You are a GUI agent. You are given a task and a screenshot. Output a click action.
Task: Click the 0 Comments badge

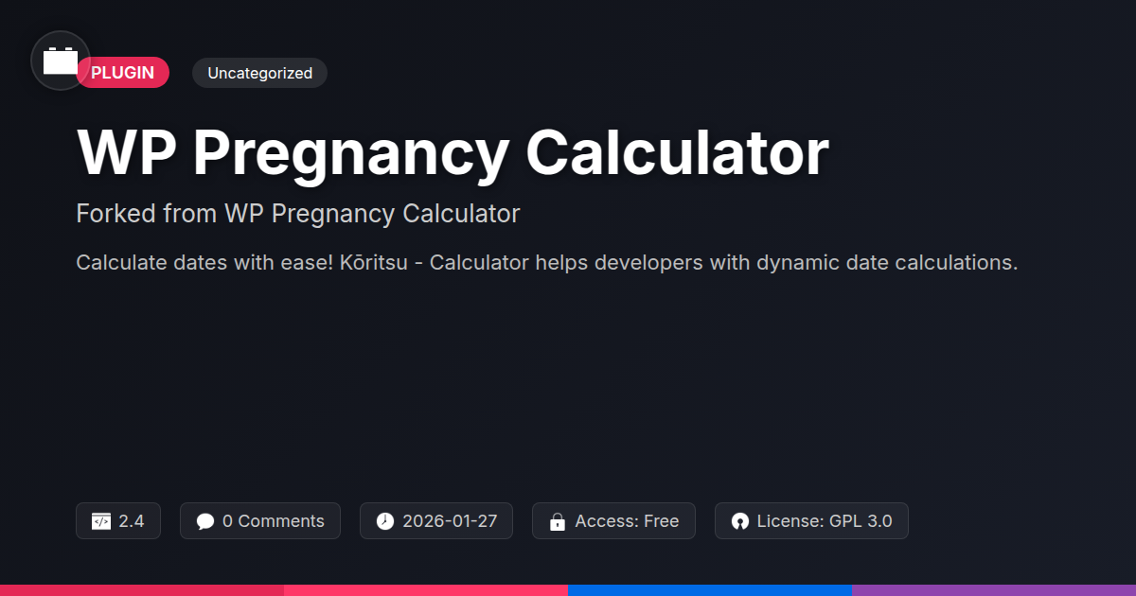click(260, 521)
